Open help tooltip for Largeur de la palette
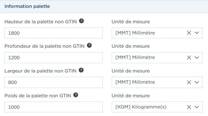Screen dimensions: 208x116 (81, 70)
